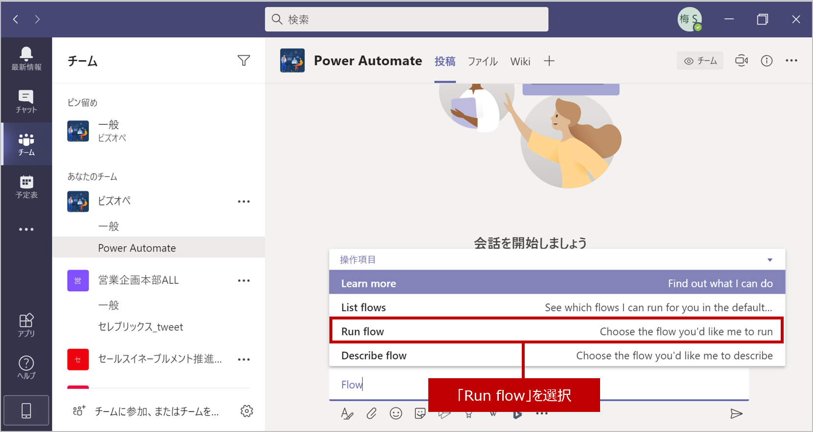The height and width of the screenshot is (432, 813).
Task: Open more compose options ellipsis
Action: coord(542,413)
